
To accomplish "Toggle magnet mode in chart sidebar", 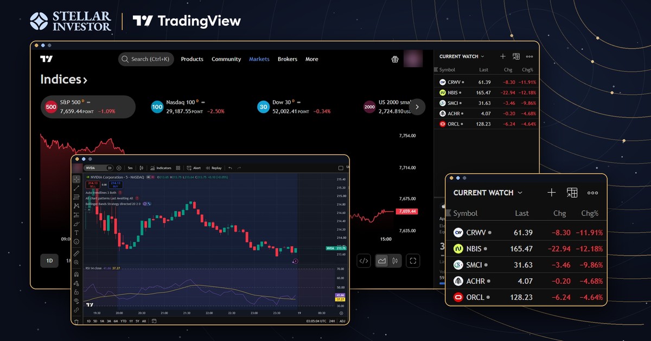I will 76,274.
